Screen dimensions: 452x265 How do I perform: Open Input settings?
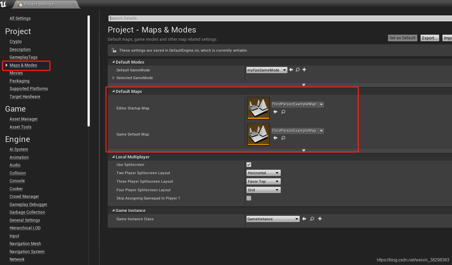14,236
